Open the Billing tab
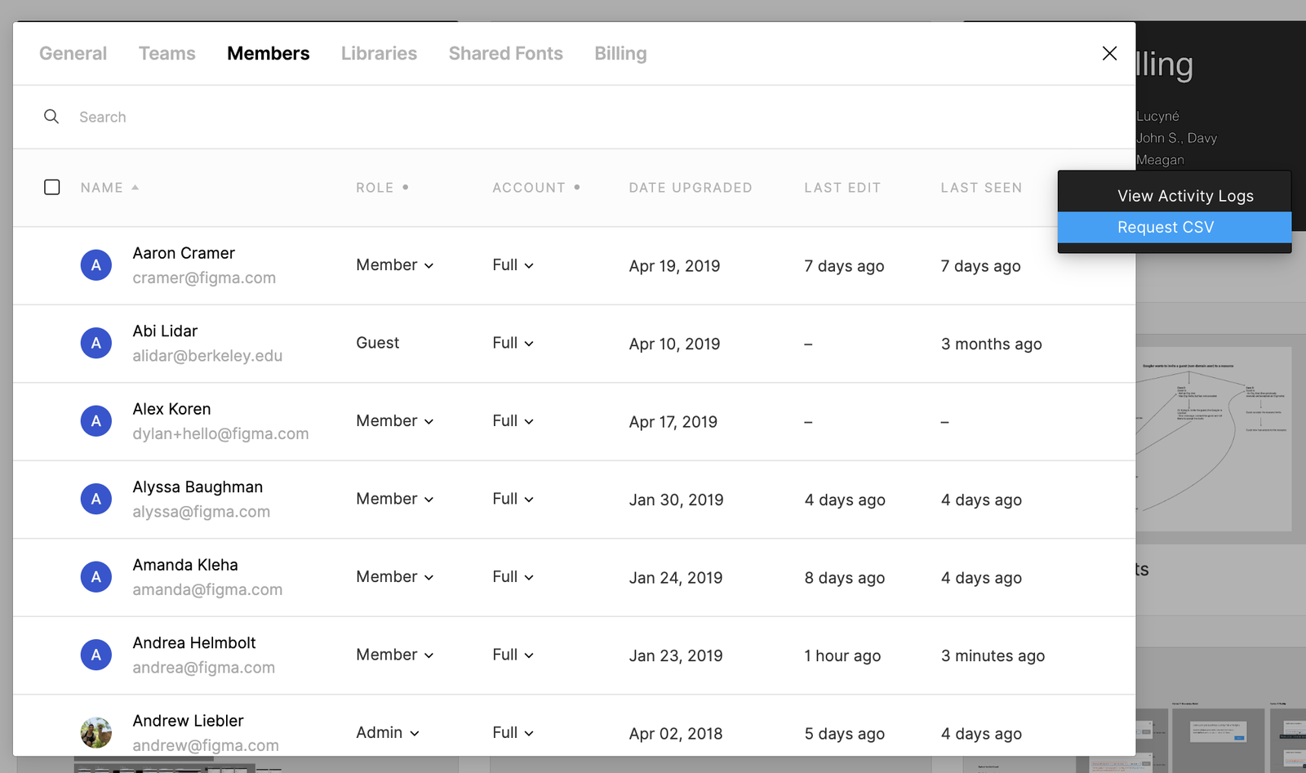 620,53
